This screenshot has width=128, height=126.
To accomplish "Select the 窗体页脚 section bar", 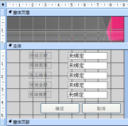I will point(67,122).
